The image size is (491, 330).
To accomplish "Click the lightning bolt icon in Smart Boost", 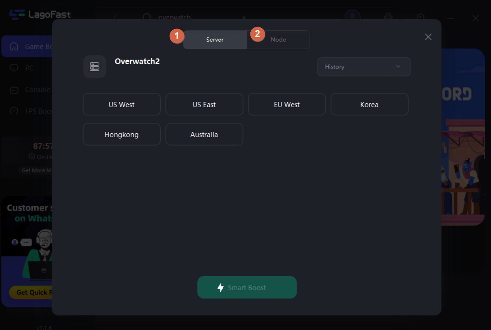I will [x=221, y=288].
